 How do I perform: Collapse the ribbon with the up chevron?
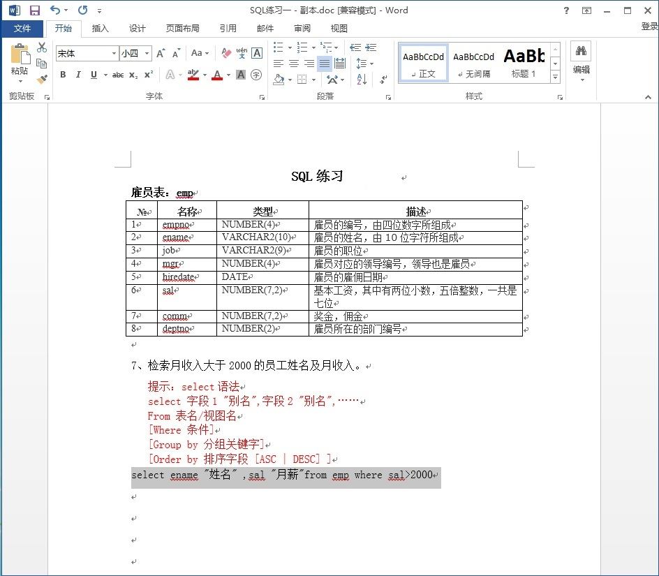click(x=648, y=97)
